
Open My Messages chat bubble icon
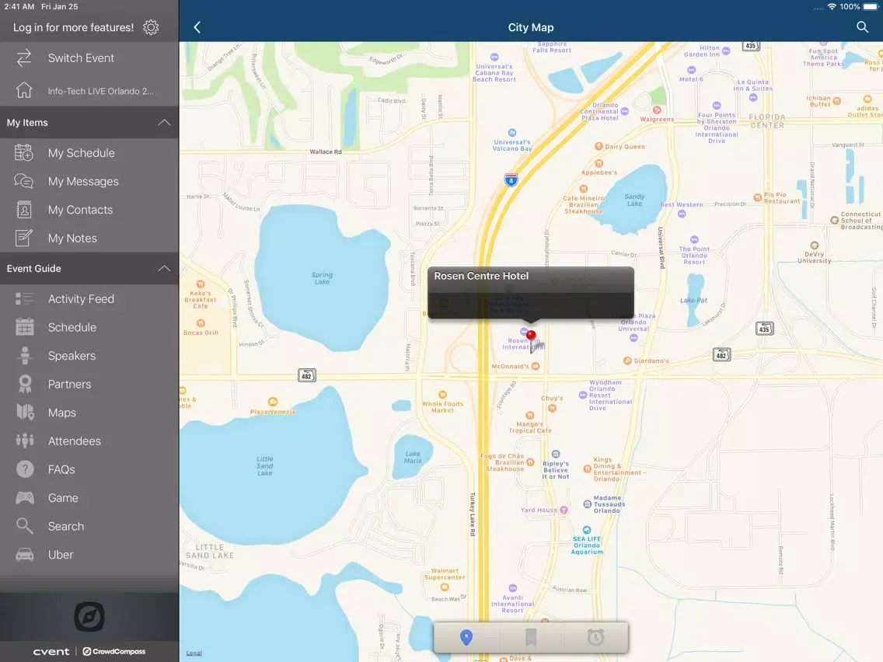click(24, 181)
